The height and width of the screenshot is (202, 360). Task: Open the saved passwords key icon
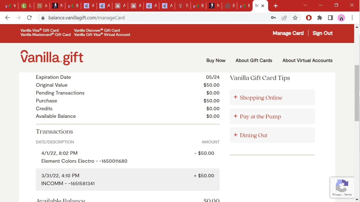coord(273,18)
